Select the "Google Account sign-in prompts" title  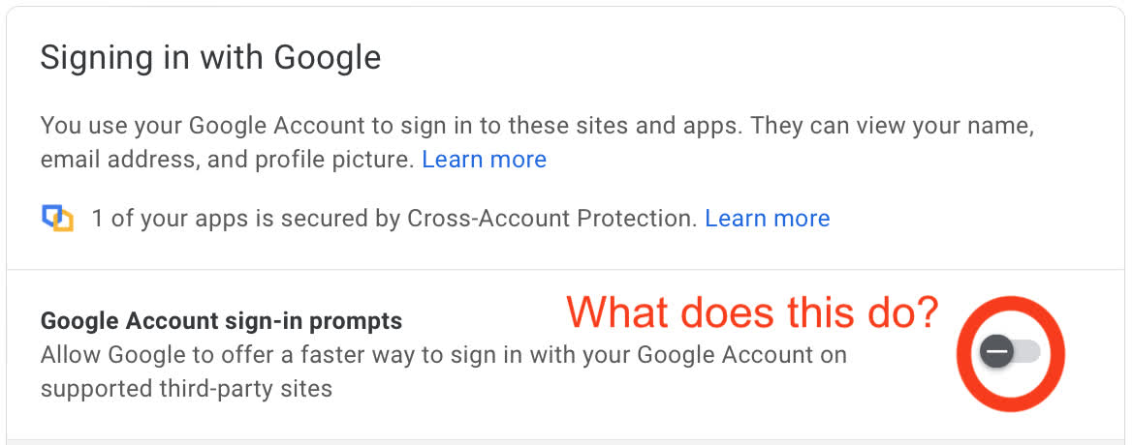[x=221, y=320]
